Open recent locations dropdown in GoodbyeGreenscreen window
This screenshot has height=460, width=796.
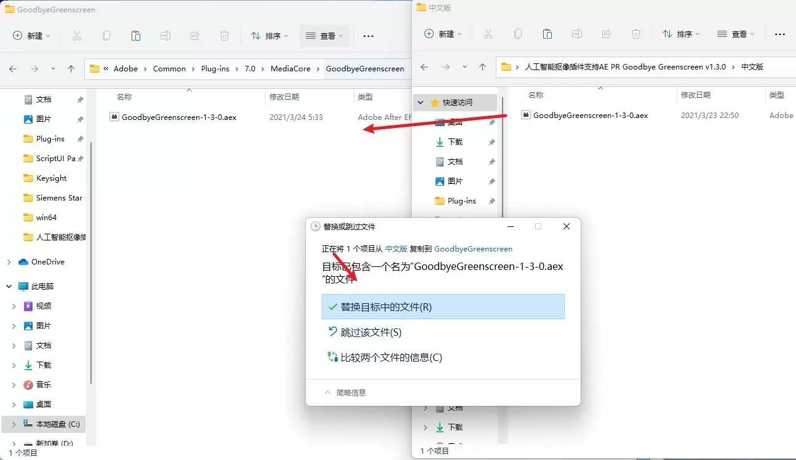pos(53,69)
